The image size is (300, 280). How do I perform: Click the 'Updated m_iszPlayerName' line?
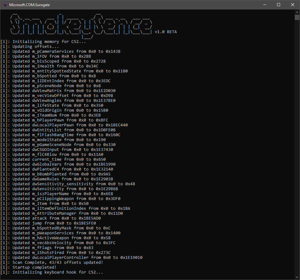[57, 194]
